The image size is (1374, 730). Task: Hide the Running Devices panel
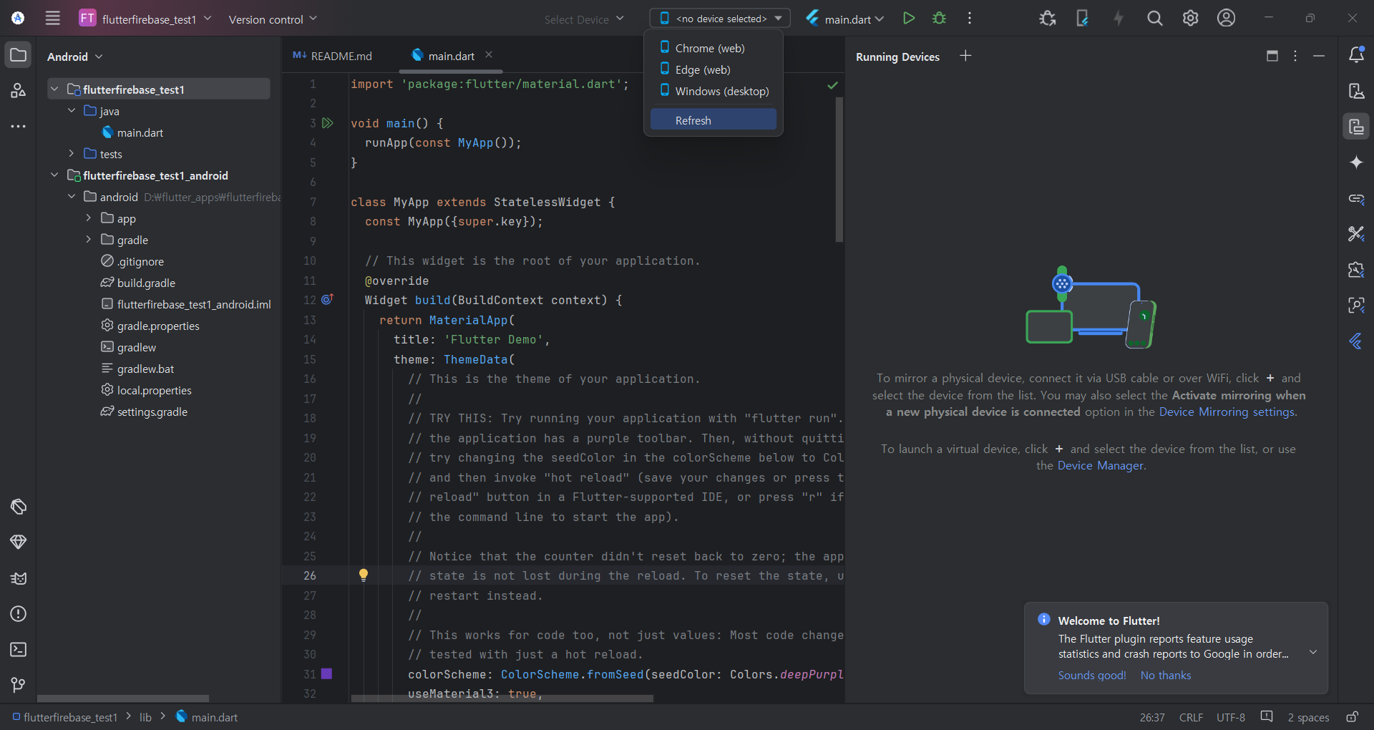(1319, 56)
